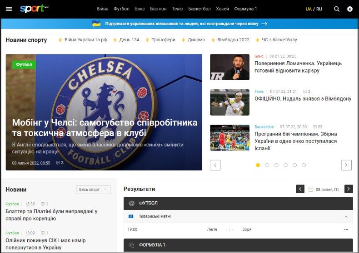
Task: Open Chelsea mobbing headline article
Action: (x=105, y=128)
